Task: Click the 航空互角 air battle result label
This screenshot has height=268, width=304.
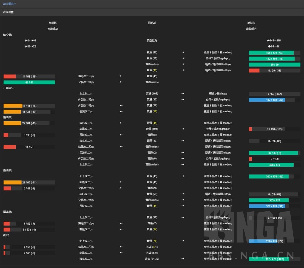Action: [x=152, y=40]
